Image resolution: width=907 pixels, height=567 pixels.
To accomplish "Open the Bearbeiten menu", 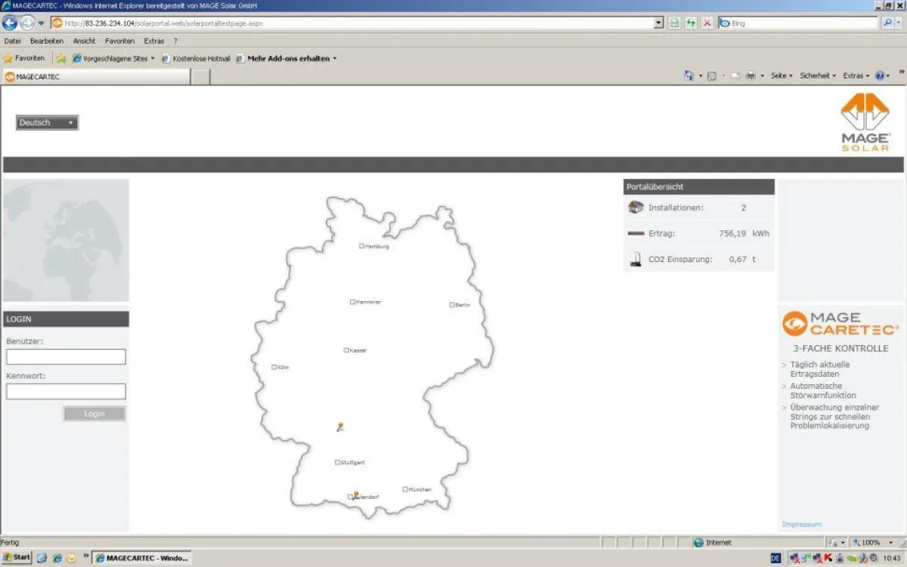I will point(47,41).
